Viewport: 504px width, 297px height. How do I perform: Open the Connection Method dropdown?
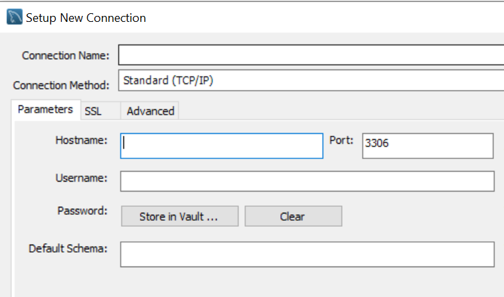coord(311,81)
